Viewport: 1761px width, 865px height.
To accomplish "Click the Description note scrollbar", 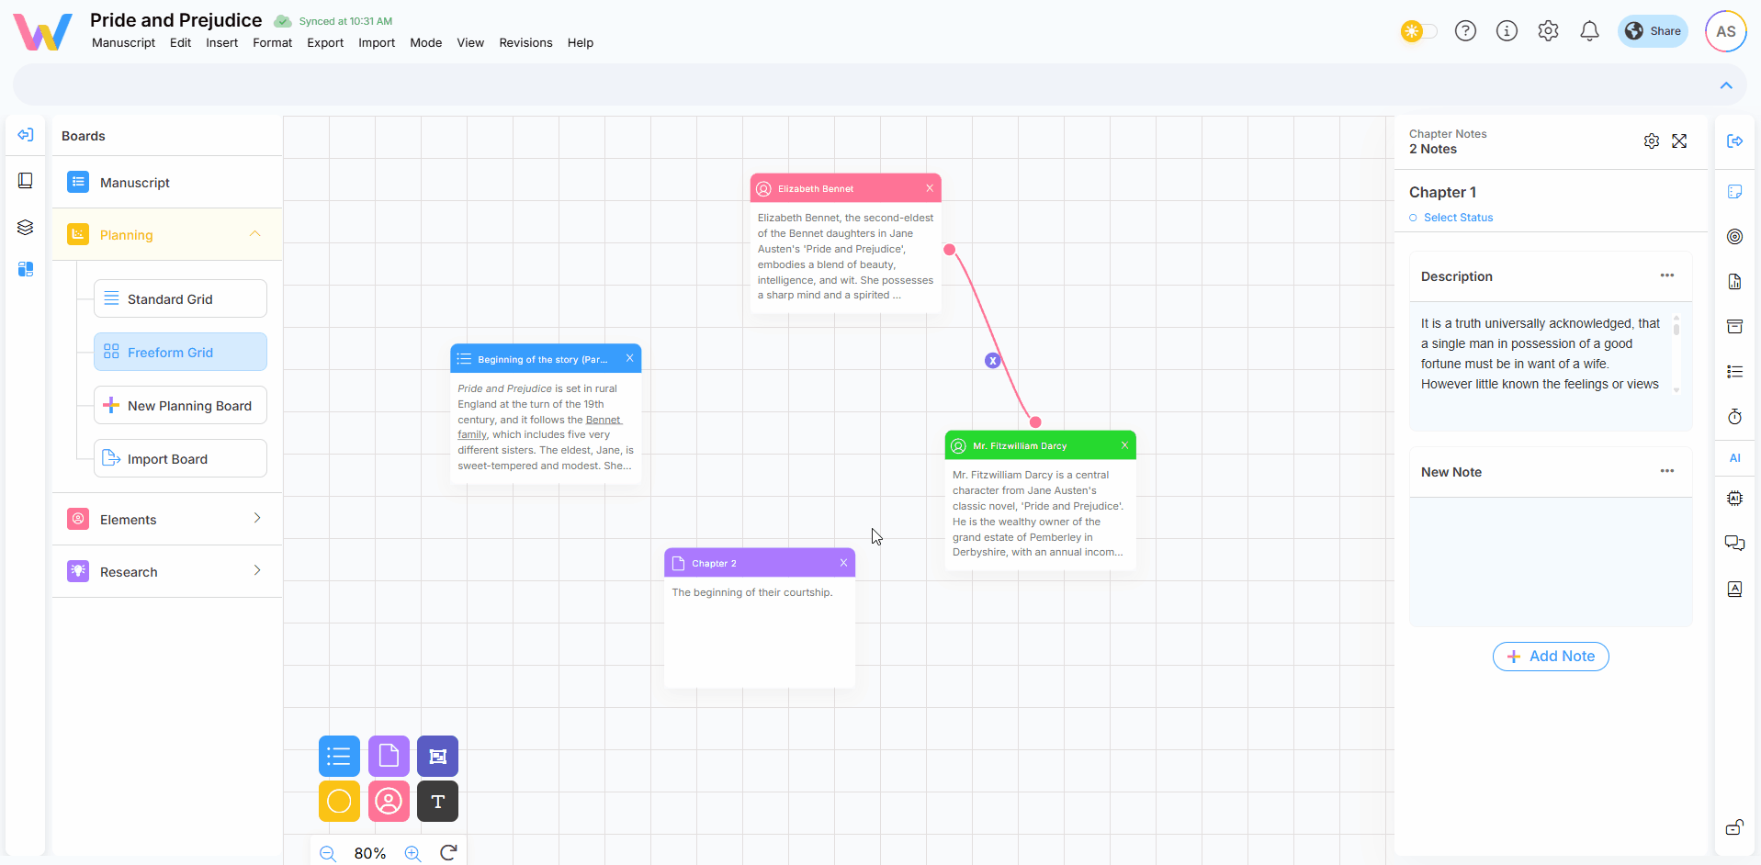I will point(1676,327).
